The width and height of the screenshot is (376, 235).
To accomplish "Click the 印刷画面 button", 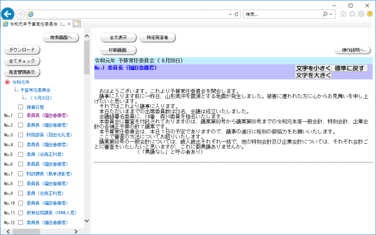I will [118, 50].
